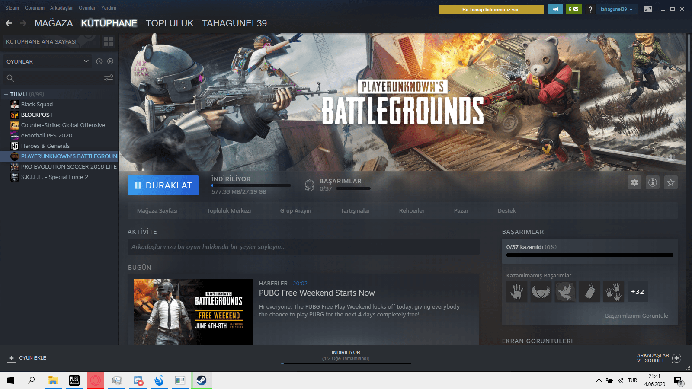692x389 pixels.
Task: Open the Windows Start menu
Action: coord(10,380)
